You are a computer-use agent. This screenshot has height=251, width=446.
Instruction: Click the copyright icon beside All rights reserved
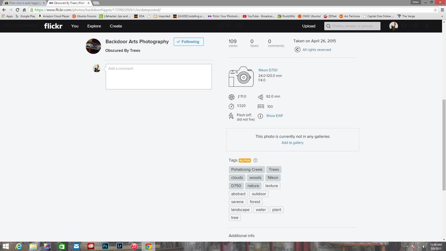(x=297, y=50)
